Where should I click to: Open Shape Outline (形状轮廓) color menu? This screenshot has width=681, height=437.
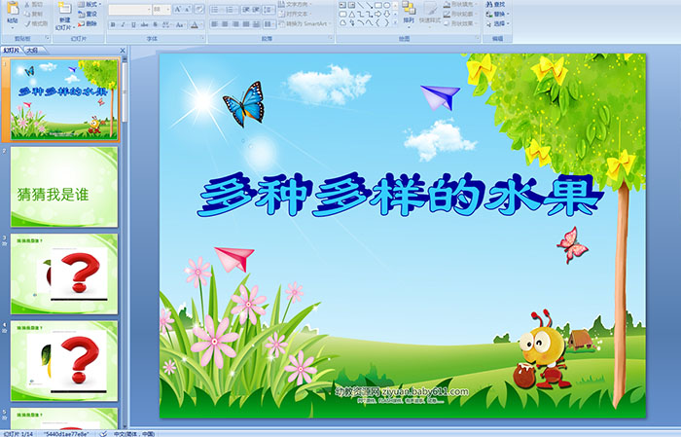(x=462, y=14)
